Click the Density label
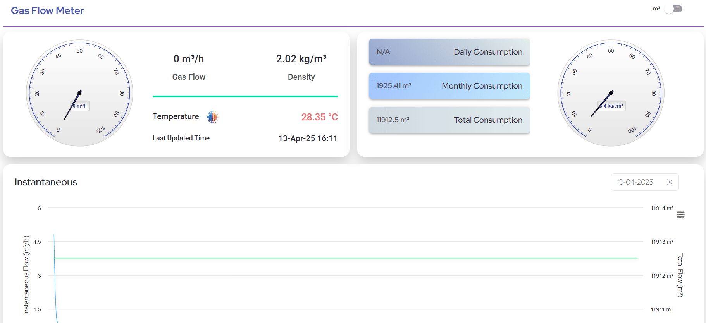This screenshot has width=706, height=323. pyautogui.click(x=301, y=77)
